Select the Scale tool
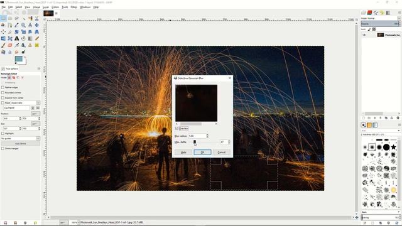402x226 pixels. [23, 32]
